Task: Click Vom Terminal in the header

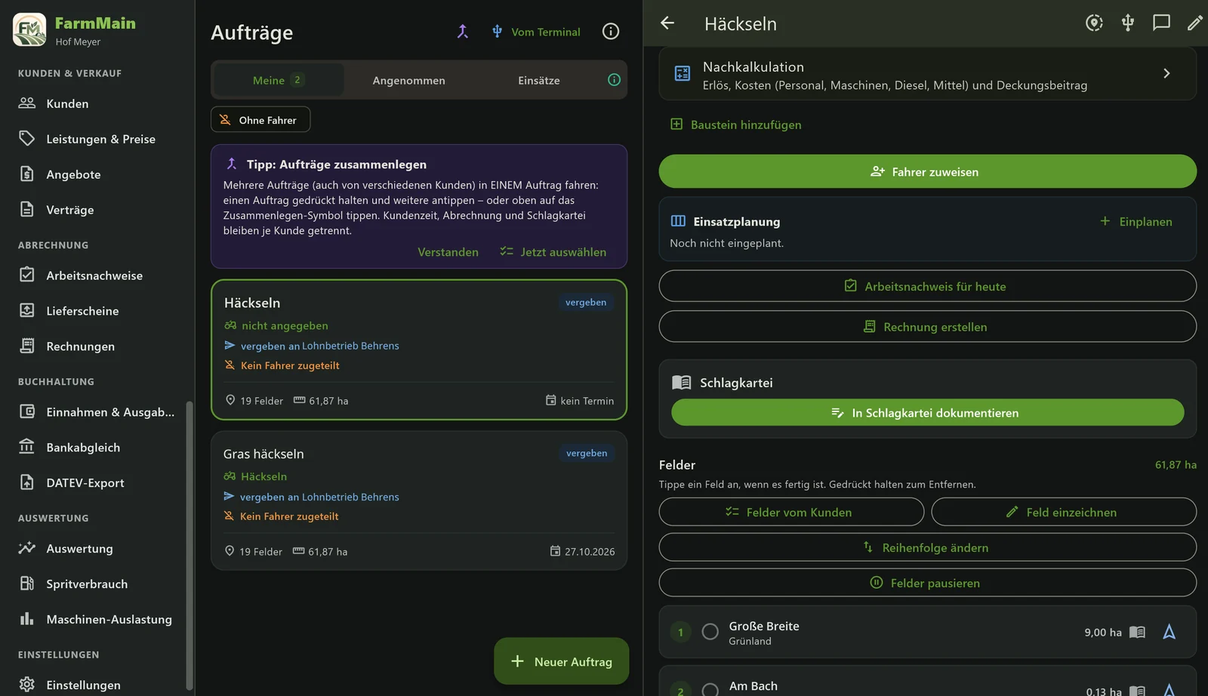Action: [536, 32]
